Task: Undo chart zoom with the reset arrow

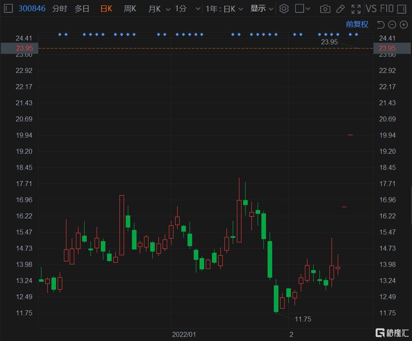Action: click(380, 25)
